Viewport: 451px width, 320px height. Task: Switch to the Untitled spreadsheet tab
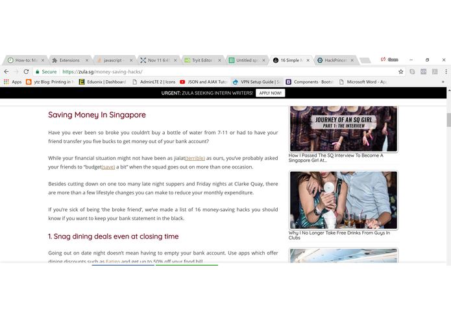point(246,60)
